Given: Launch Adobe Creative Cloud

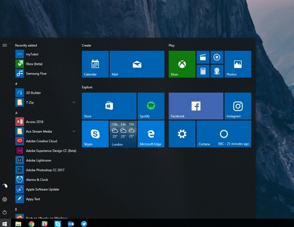Looking at the screenshot, I should tap(46, 141).
